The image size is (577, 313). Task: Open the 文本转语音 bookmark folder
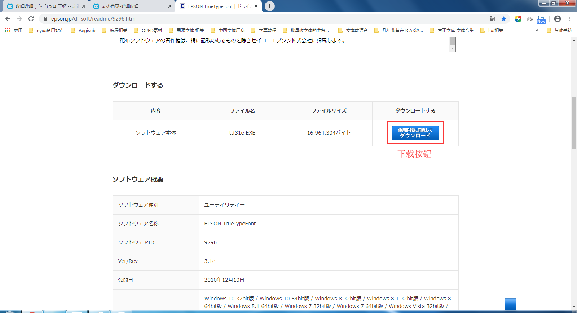tap(353, 31)
